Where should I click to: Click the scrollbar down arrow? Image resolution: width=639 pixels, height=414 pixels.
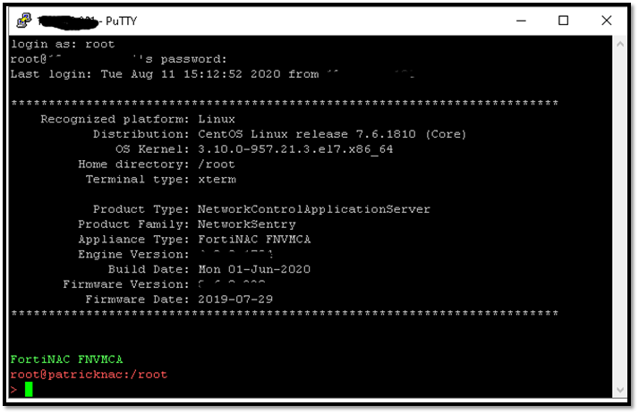click(x=622, y=390)
